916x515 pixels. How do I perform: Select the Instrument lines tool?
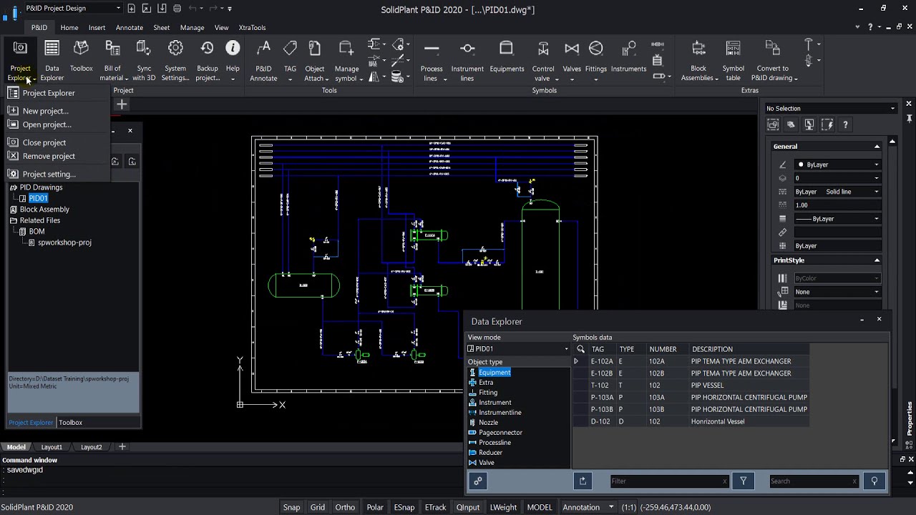(x=467, y=59)
